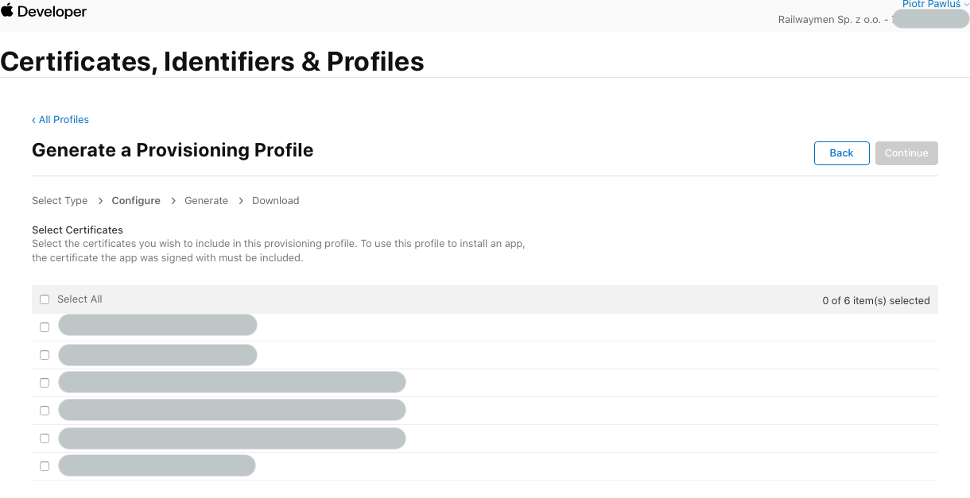Click the Select Type breadcrumb step
This screenshot has width=970, height=498.
[x=60, y=201]
